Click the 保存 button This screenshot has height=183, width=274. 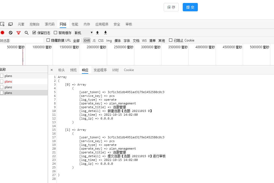(x=171, y=7)
